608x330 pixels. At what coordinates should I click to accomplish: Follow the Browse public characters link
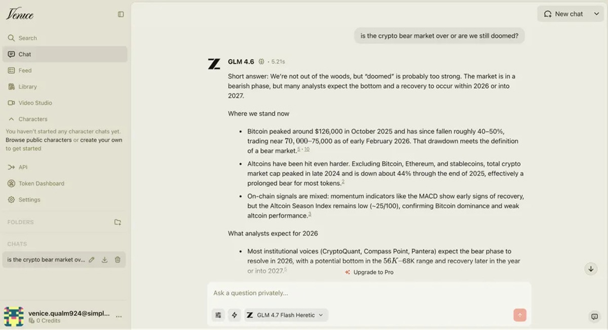tap(39, 140)
